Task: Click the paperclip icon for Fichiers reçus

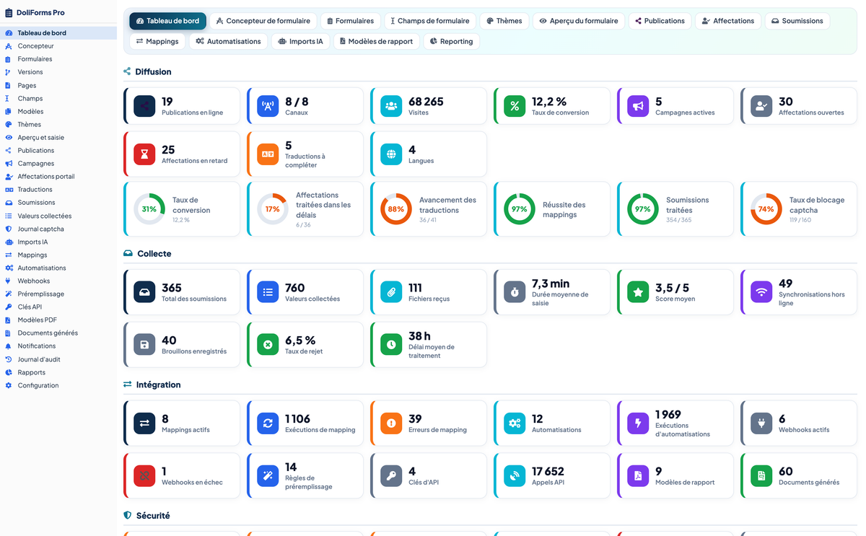Action: (x=391, y=292)
